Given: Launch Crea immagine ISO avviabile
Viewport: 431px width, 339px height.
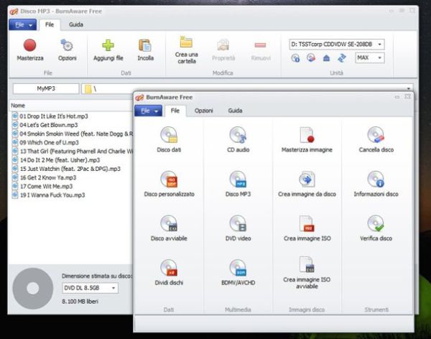Looking at the screenshot, I should point(307,272).
